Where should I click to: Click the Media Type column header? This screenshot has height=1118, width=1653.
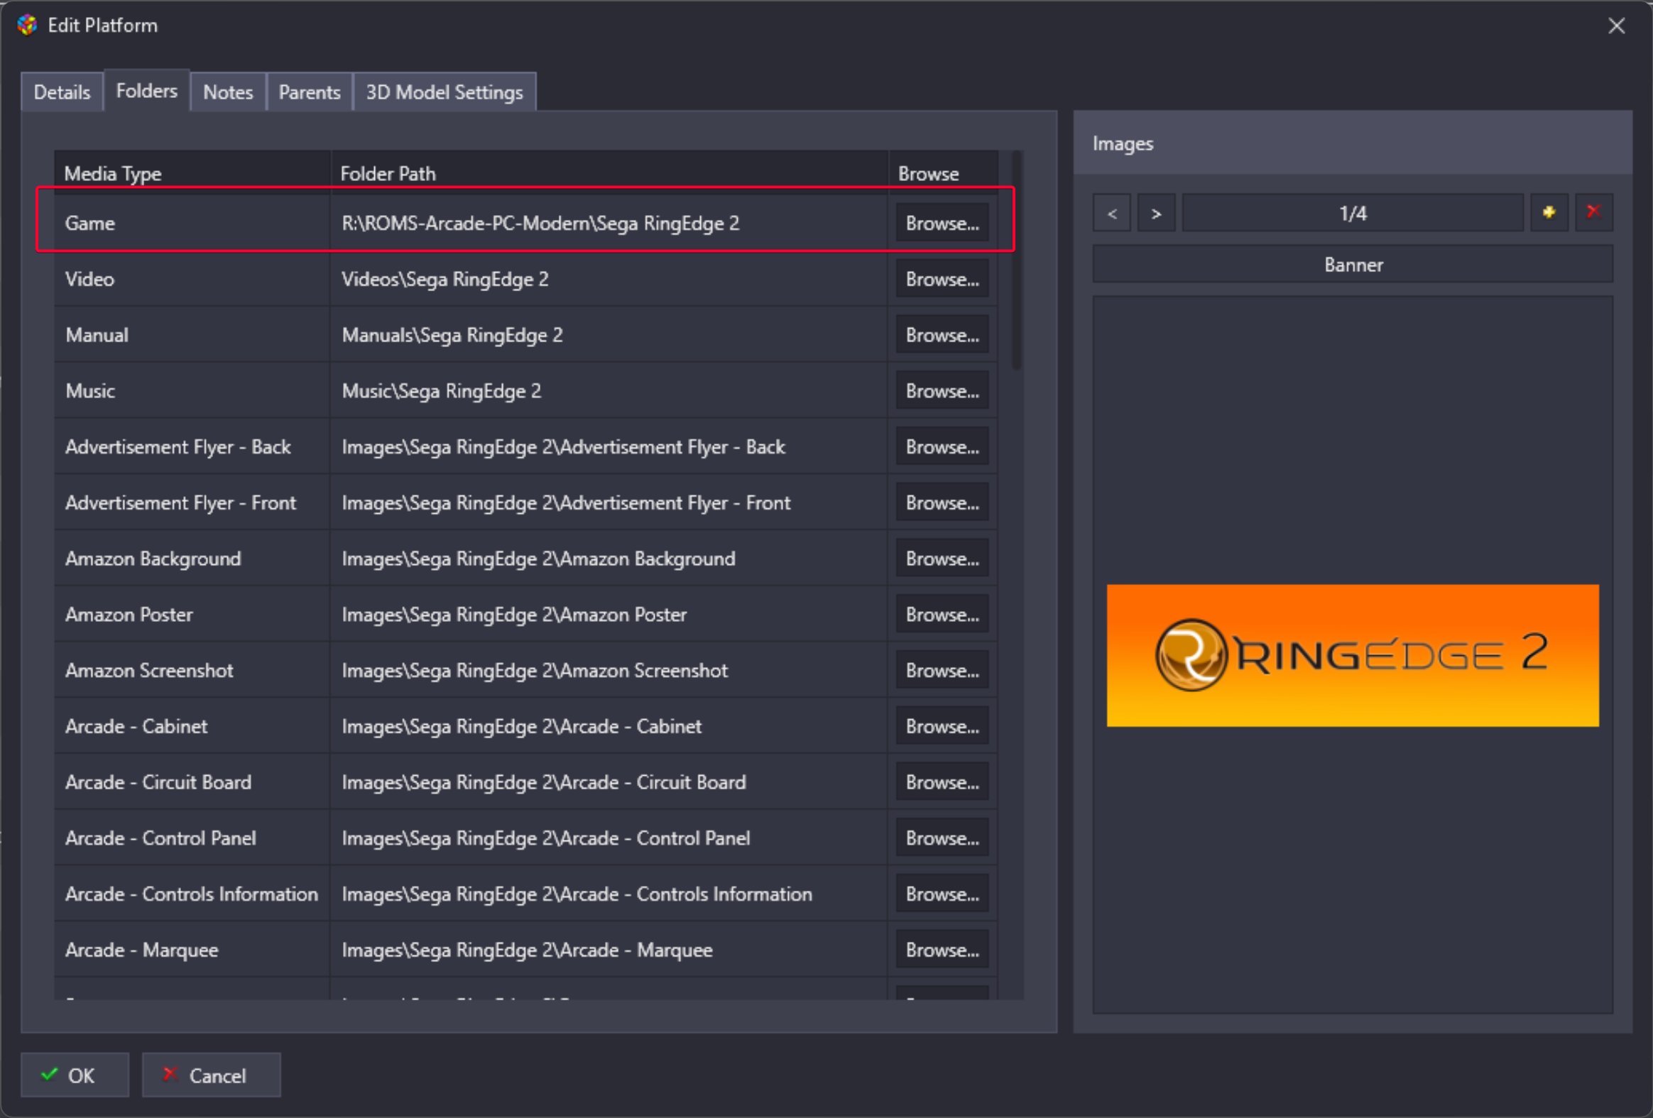click(192, 172)
